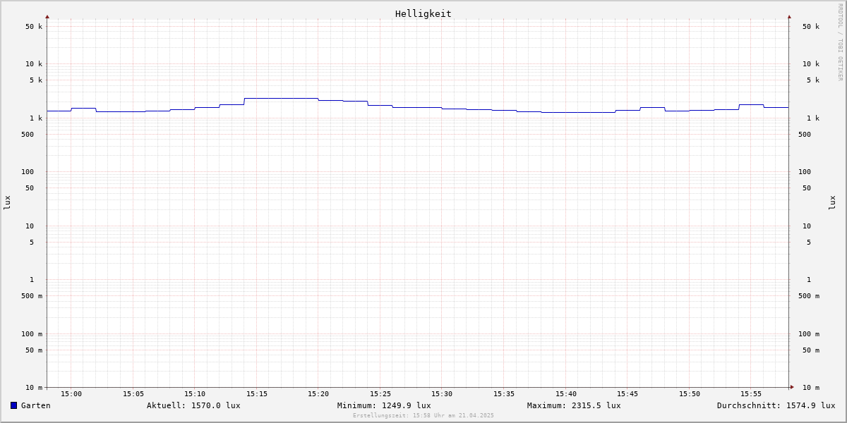The width and height of the screenshot is (847, 423).
Task: Click the Minimum: 1249.9 lux value
Action: click(384, 405)
